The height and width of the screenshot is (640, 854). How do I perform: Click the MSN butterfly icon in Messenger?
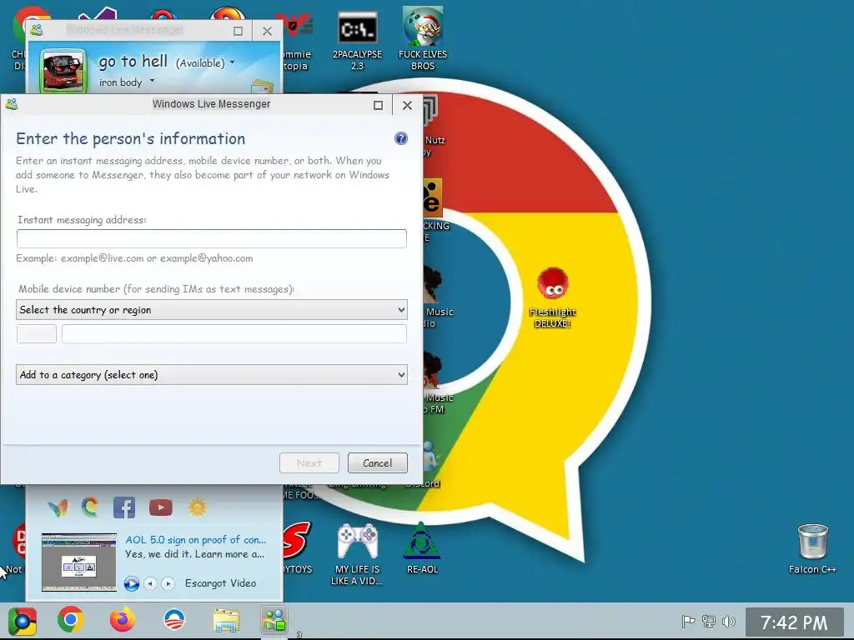coord(58,507)
